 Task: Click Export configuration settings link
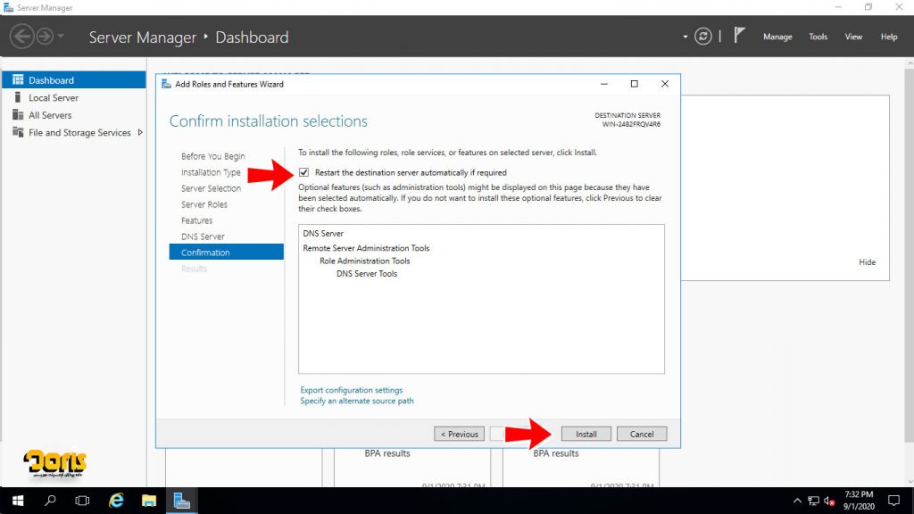(351, 390)
